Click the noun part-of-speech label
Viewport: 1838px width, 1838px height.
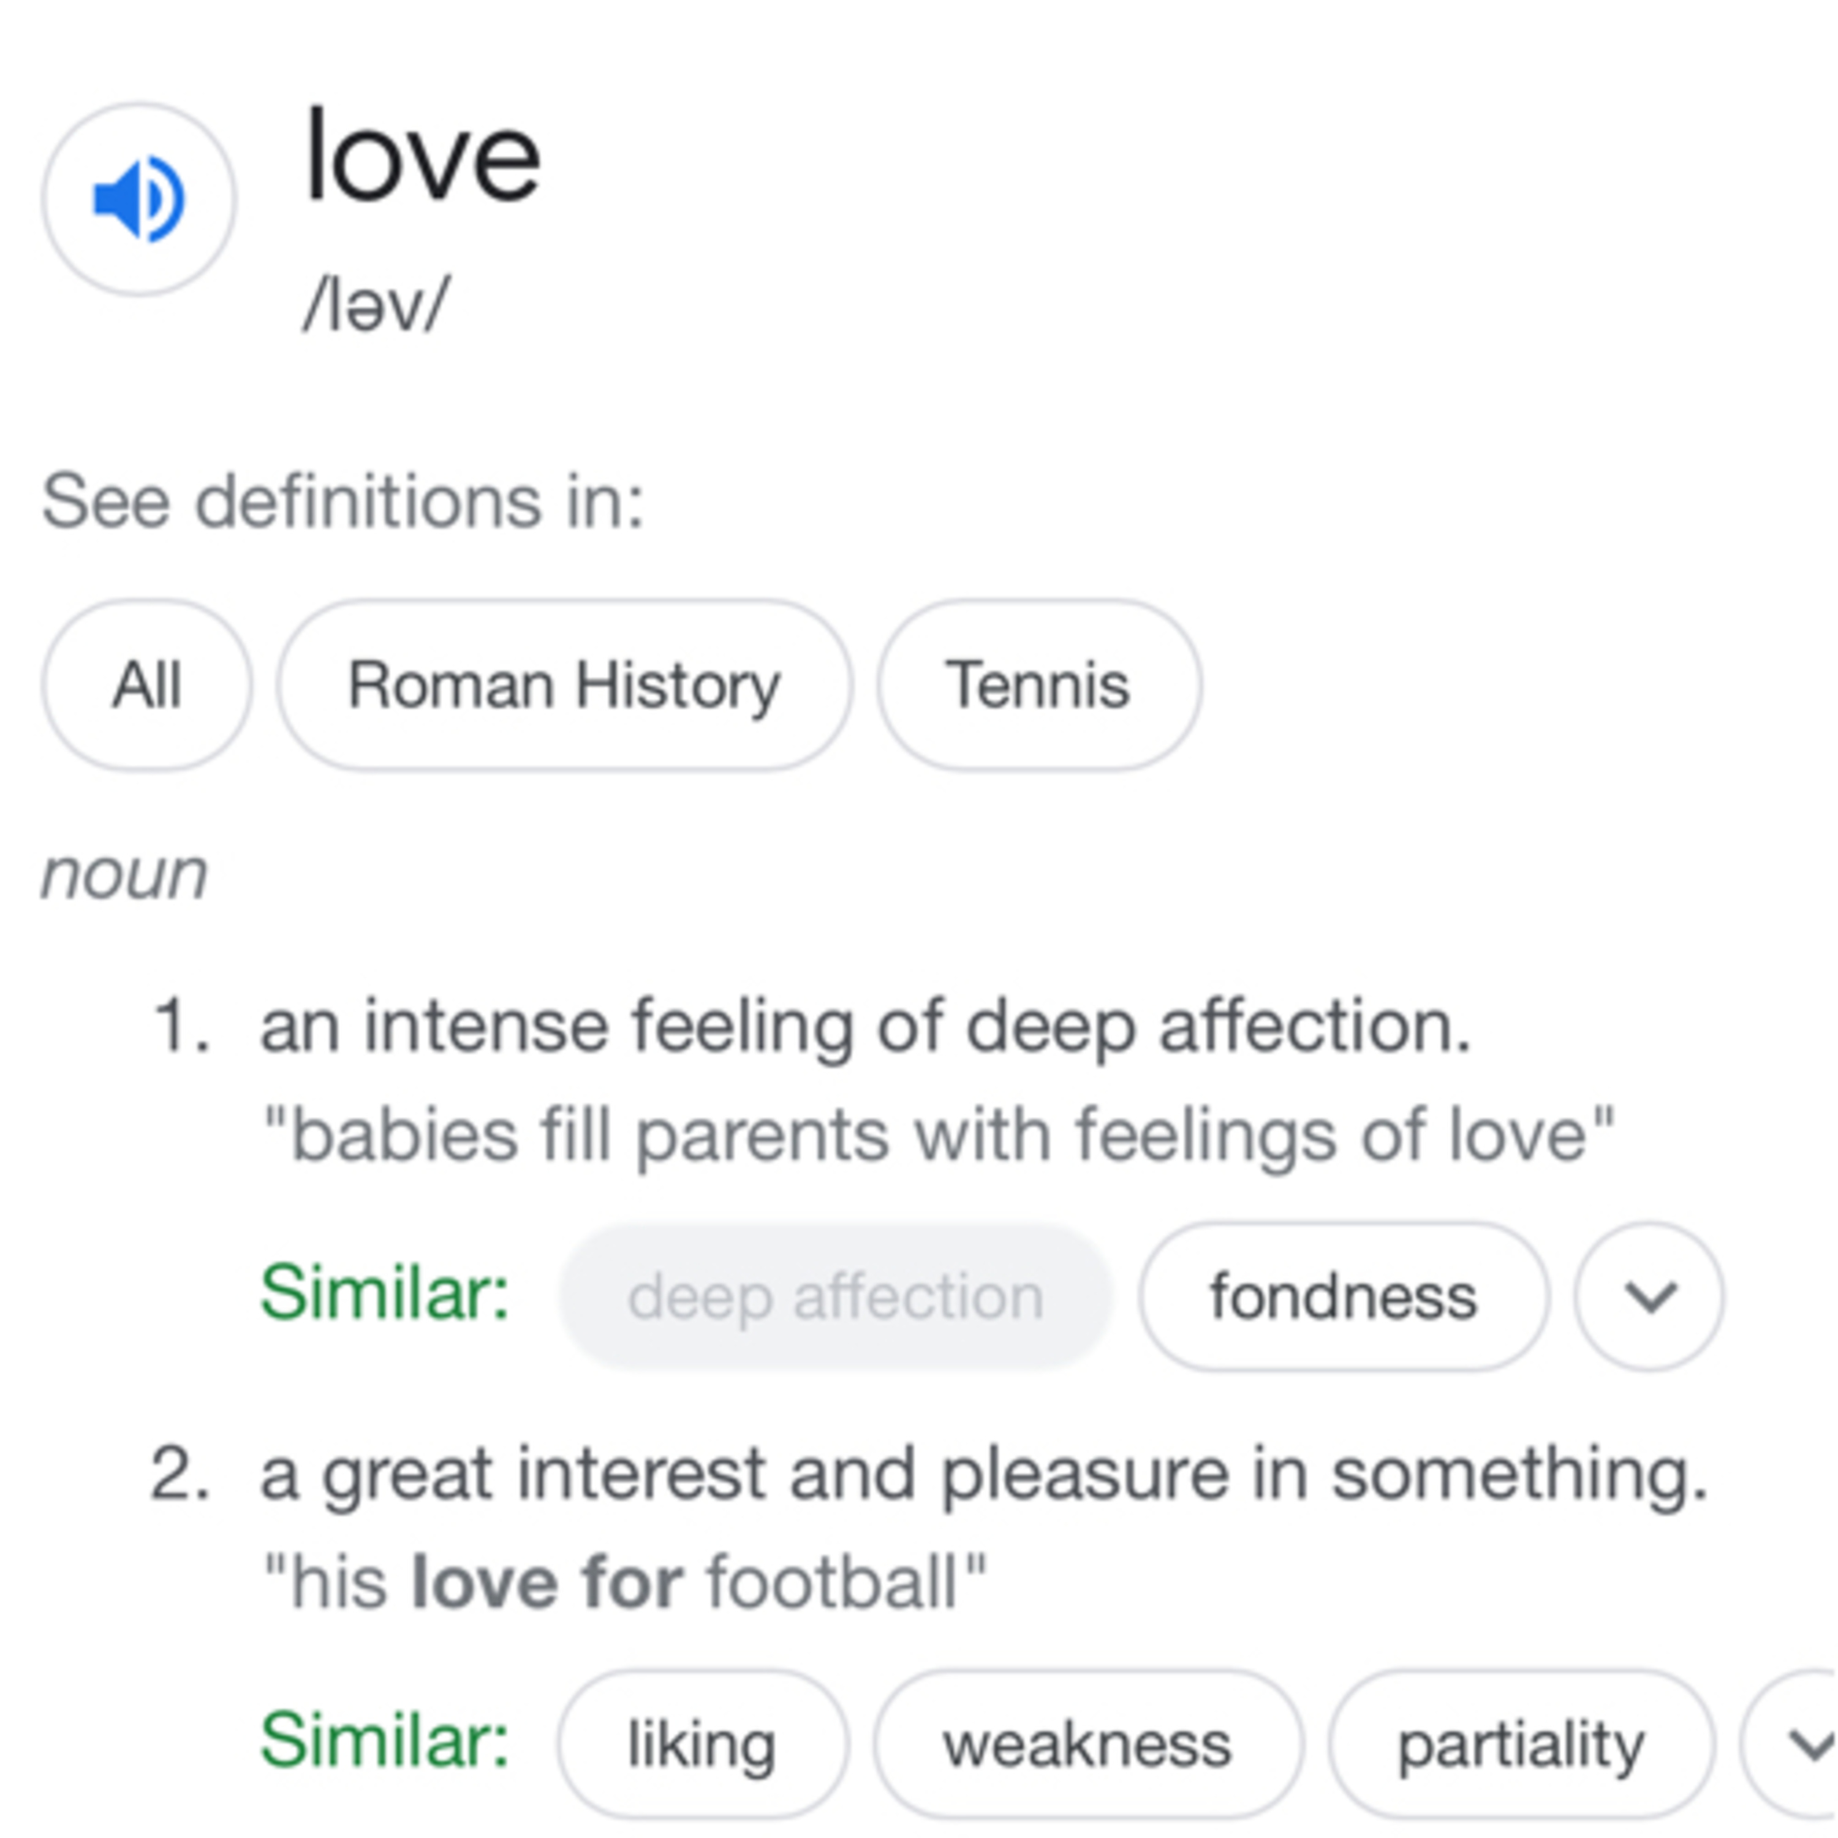(124, 873)
